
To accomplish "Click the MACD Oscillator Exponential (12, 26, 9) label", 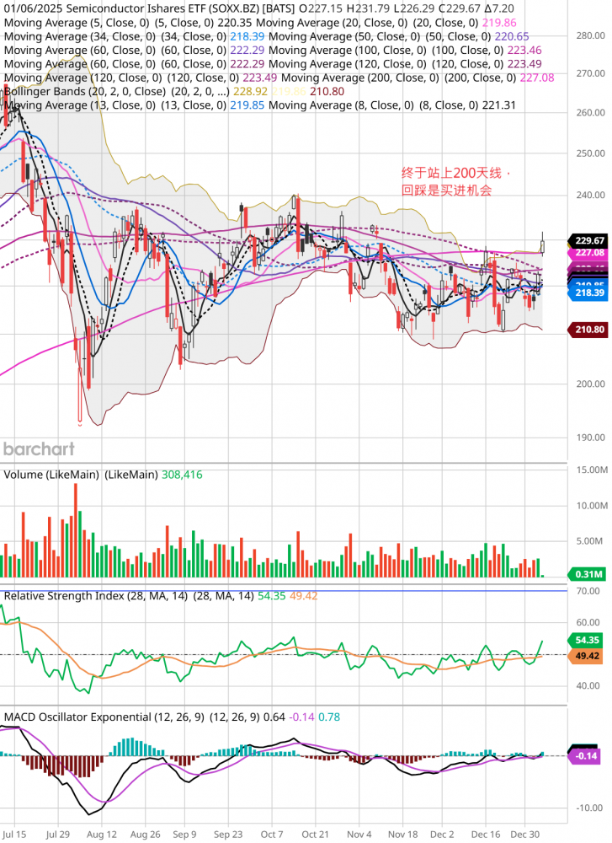I will point(104,717).
